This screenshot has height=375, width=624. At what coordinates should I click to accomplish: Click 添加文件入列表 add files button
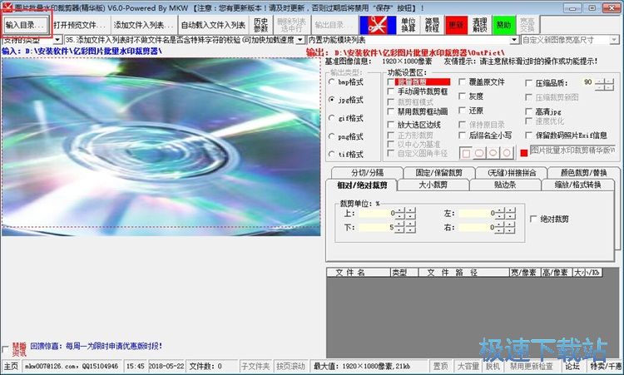coord(144,25)
